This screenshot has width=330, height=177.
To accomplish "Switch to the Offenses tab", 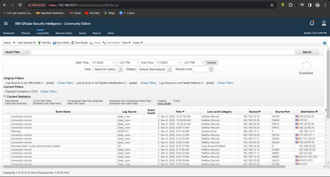I will (x=26, y=33).
